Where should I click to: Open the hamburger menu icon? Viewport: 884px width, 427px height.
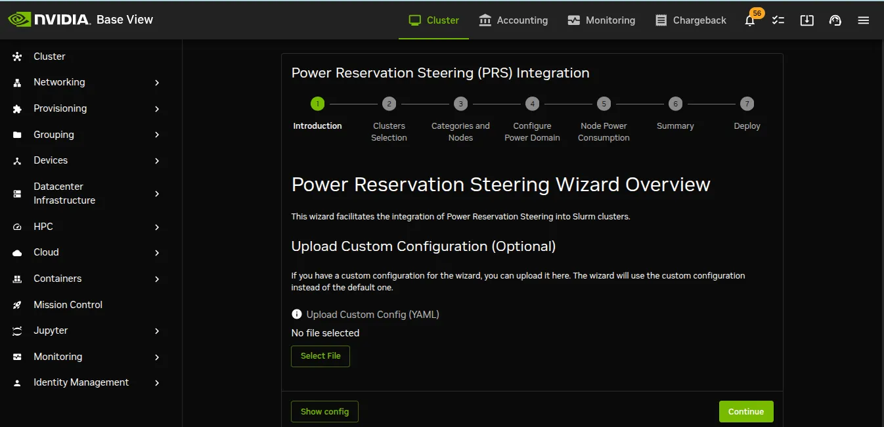click(864, 20)
